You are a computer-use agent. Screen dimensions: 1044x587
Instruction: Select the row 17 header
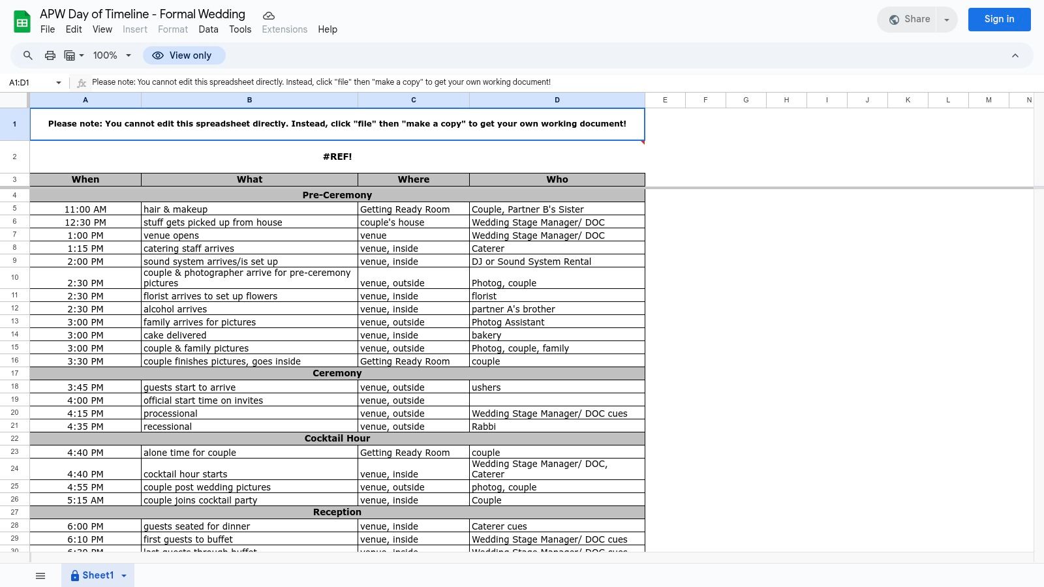14,373
